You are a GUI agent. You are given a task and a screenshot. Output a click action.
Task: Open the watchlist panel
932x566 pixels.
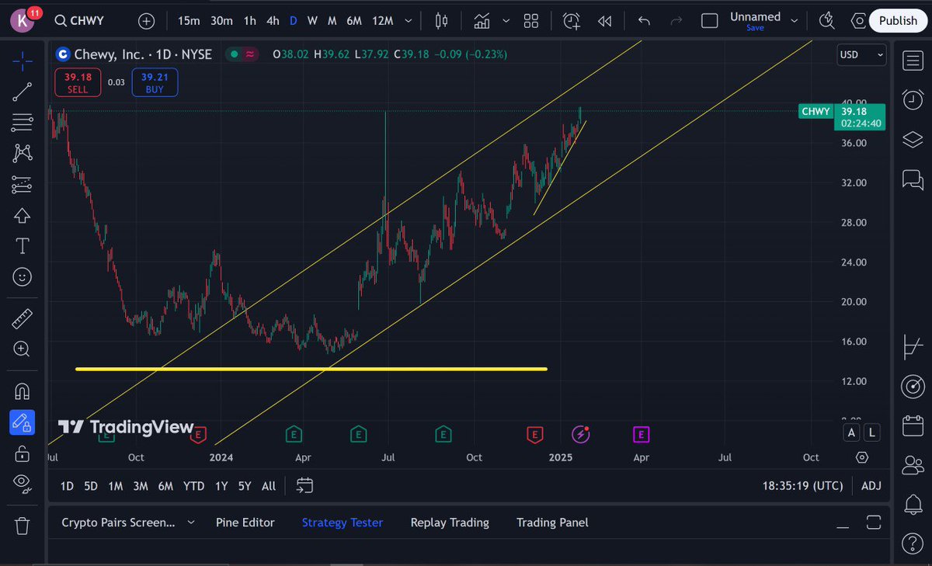913,61
